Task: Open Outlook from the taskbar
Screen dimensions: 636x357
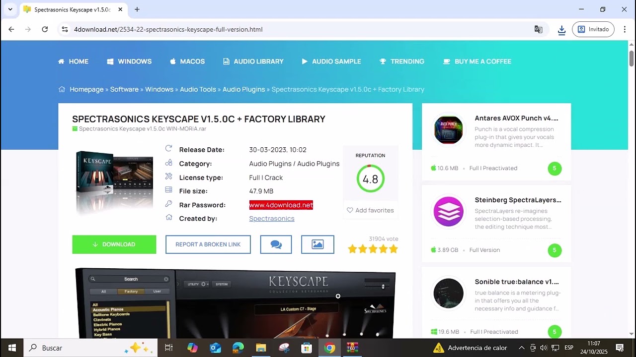Action: (215, 348)
